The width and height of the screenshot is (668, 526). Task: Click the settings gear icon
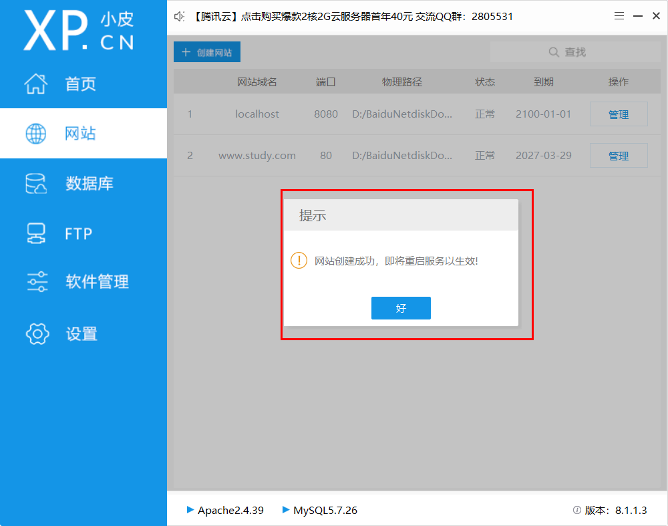(37, 334)
